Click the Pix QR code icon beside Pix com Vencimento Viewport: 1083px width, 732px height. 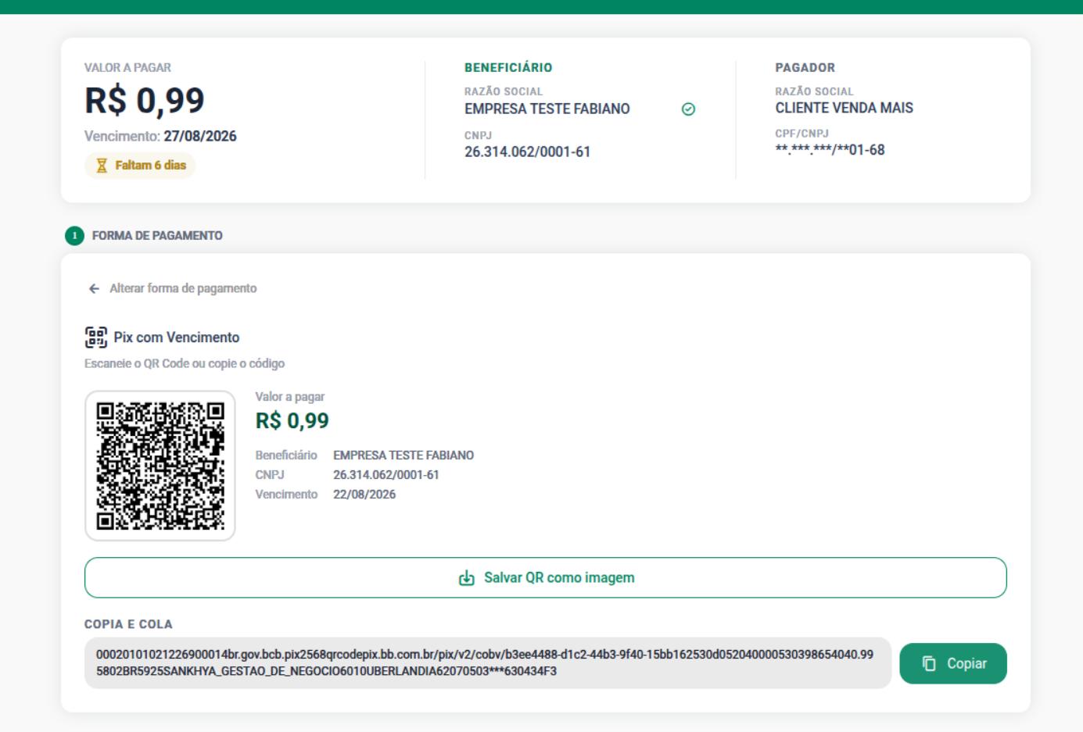click(x=95, y=337)
